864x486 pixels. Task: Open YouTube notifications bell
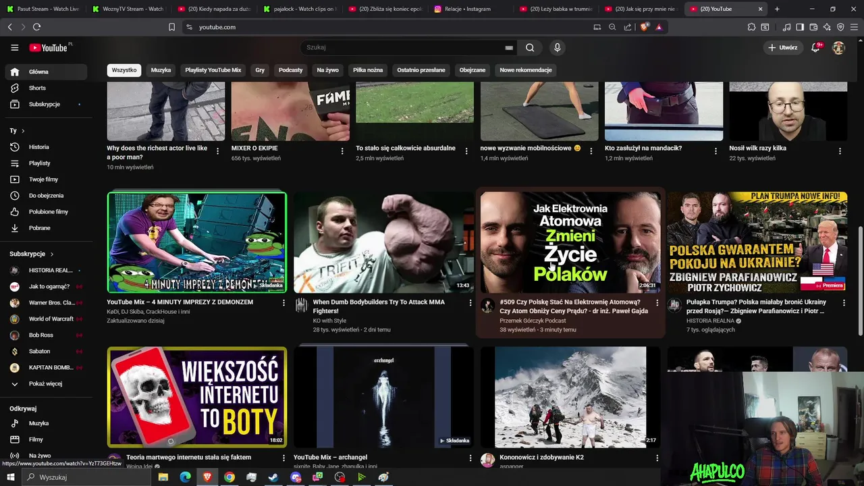point(815,48)
